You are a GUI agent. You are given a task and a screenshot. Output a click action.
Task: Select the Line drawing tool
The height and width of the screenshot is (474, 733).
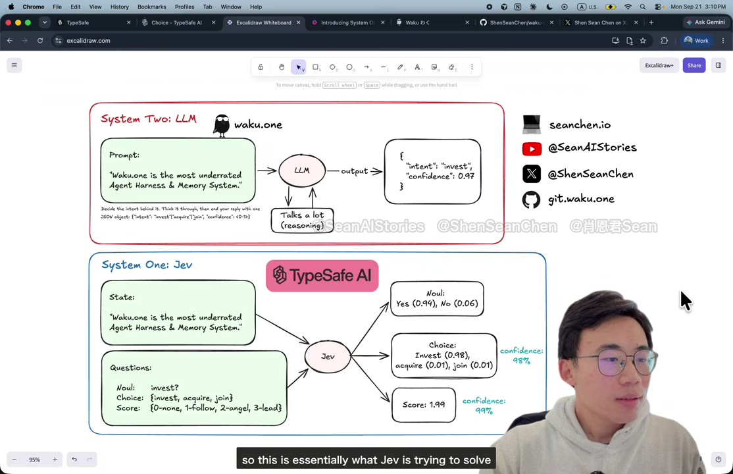[x=384, y=67]
